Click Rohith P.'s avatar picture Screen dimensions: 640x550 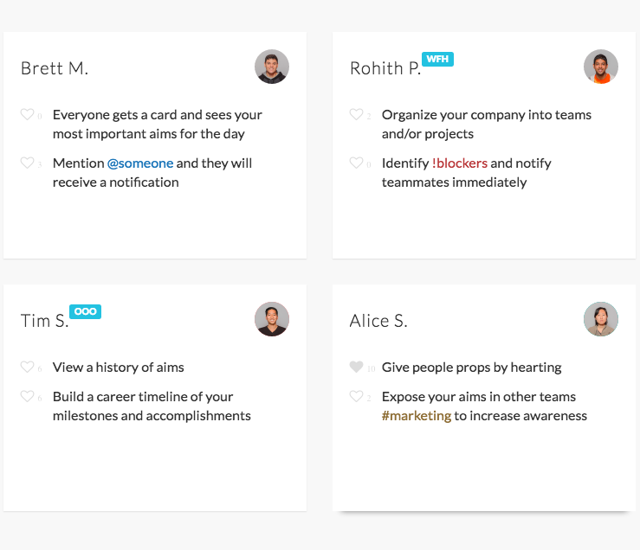click(601, 67)
